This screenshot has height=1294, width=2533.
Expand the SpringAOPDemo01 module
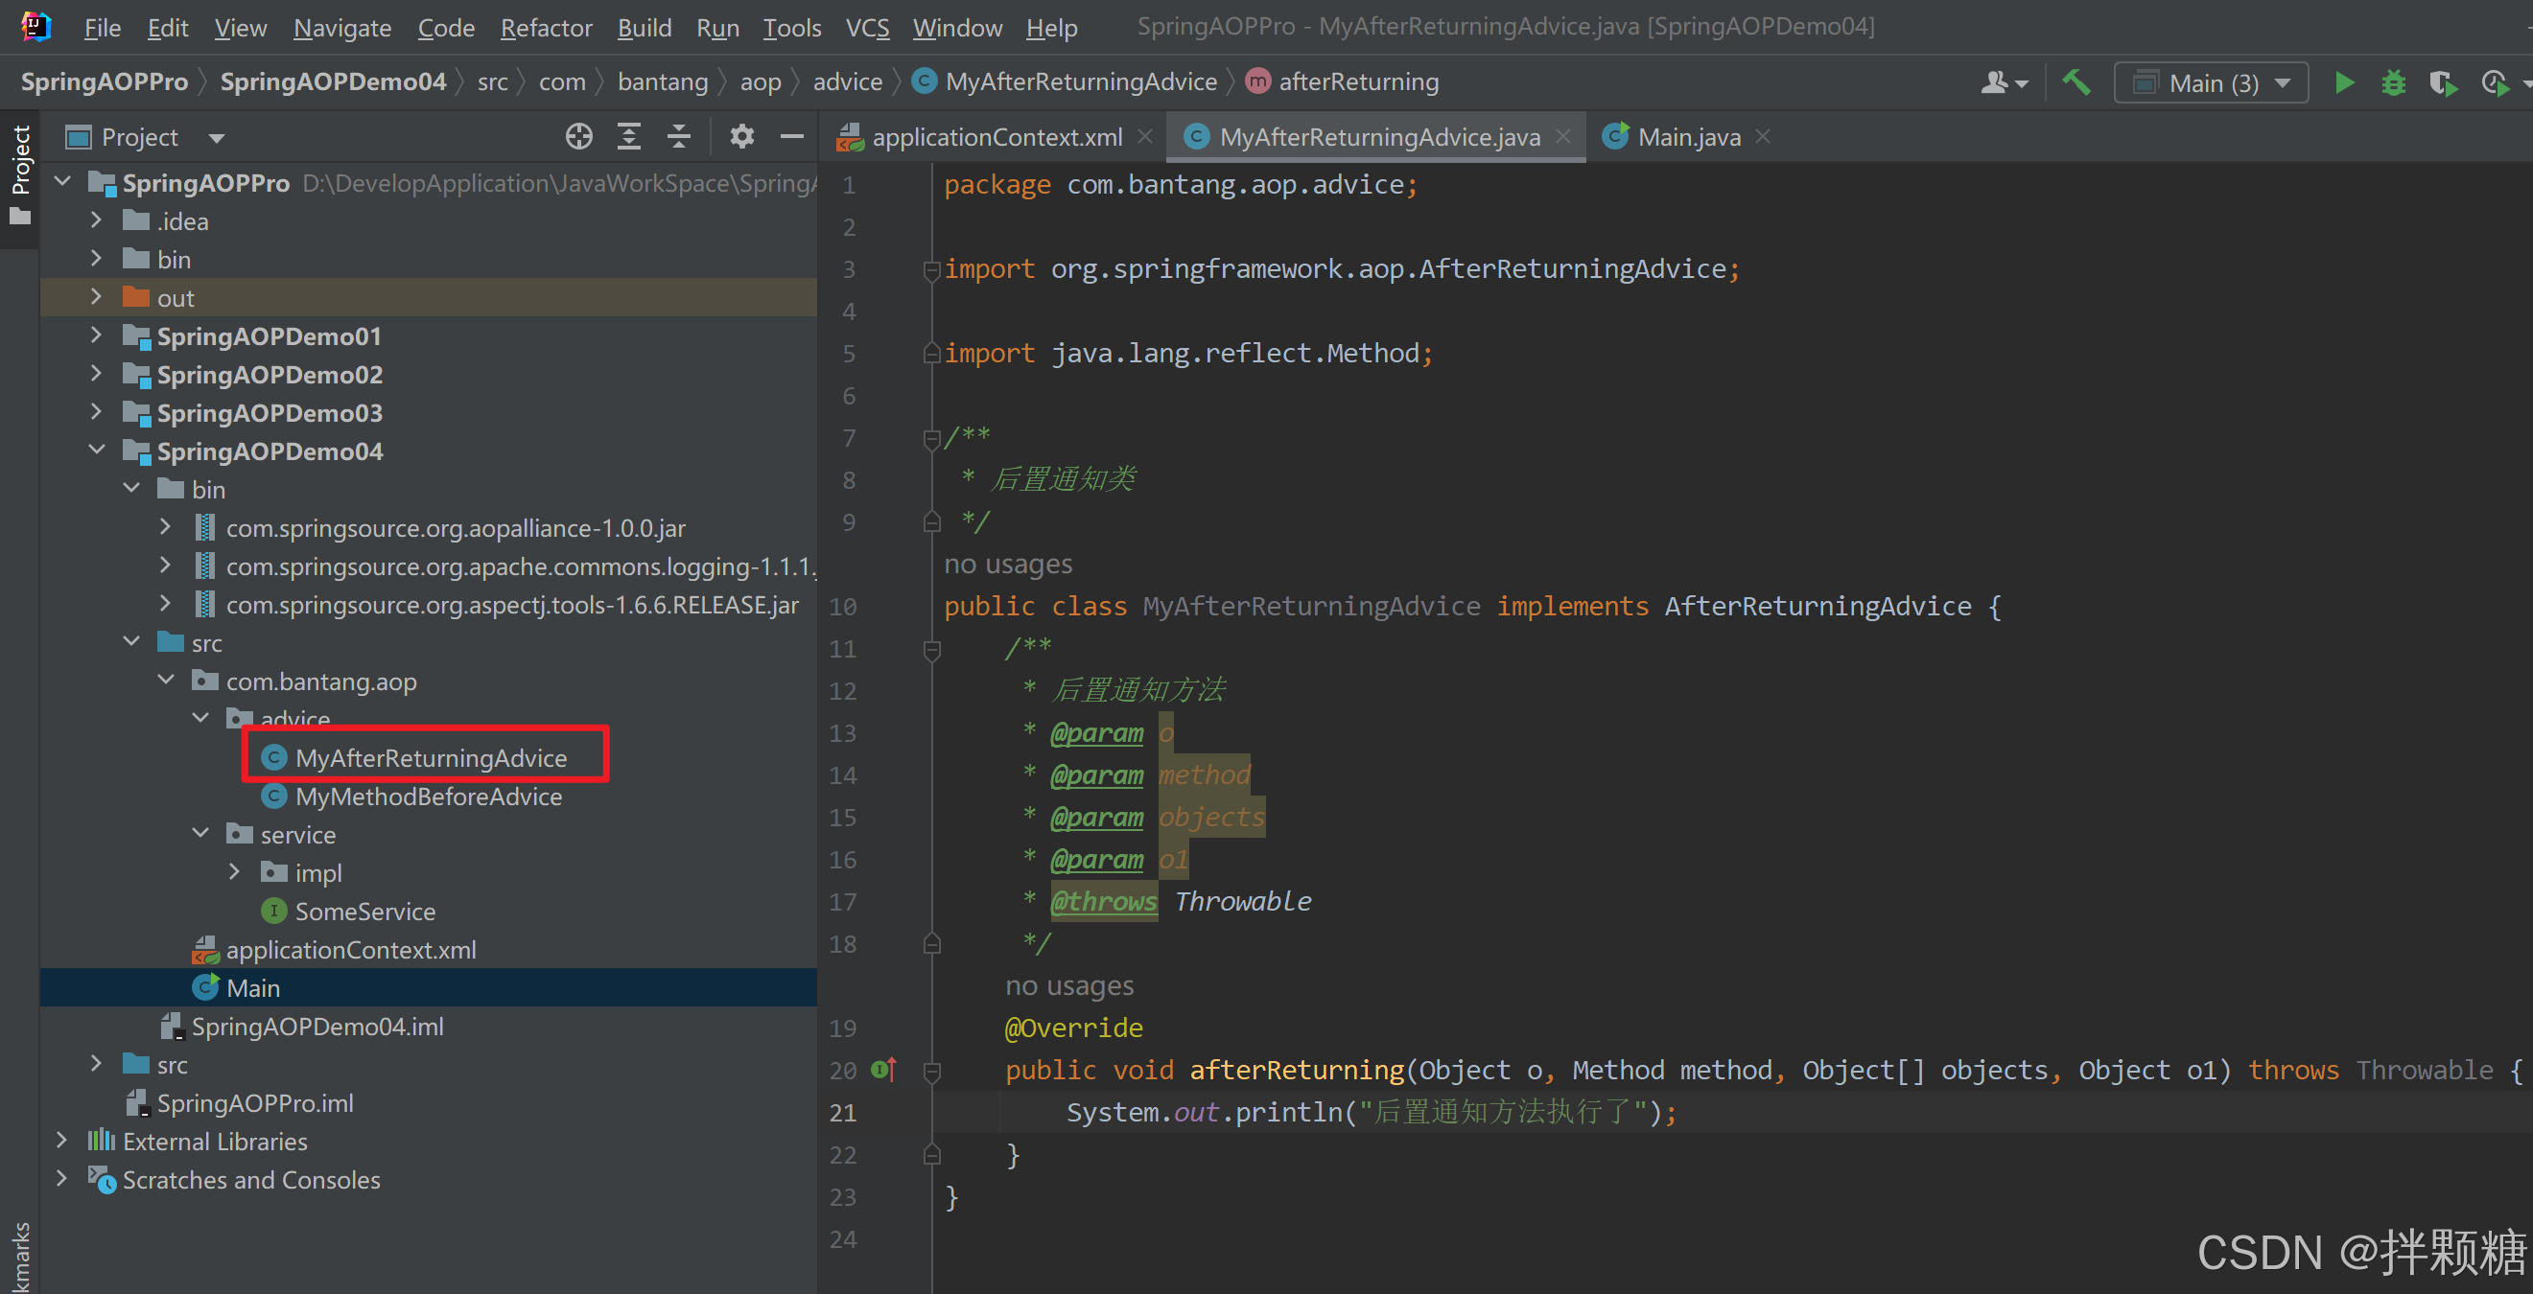point(96,335)
